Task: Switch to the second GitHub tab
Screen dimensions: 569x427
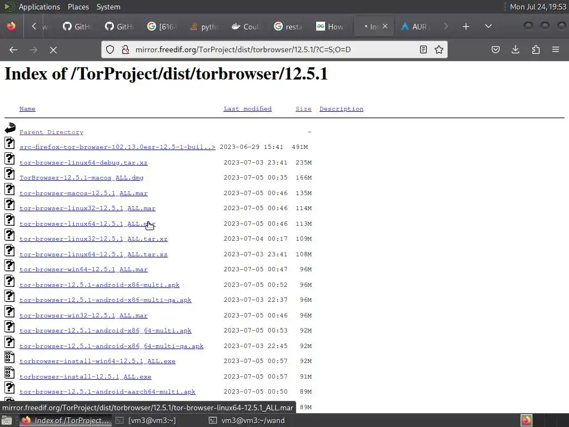Action: (x=119, y=27)
